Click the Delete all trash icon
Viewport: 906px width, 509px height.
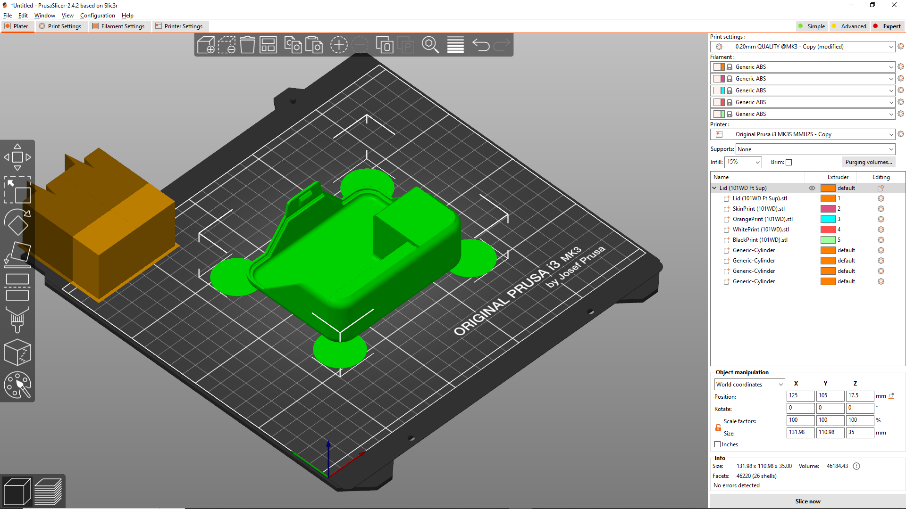(247, 45)
